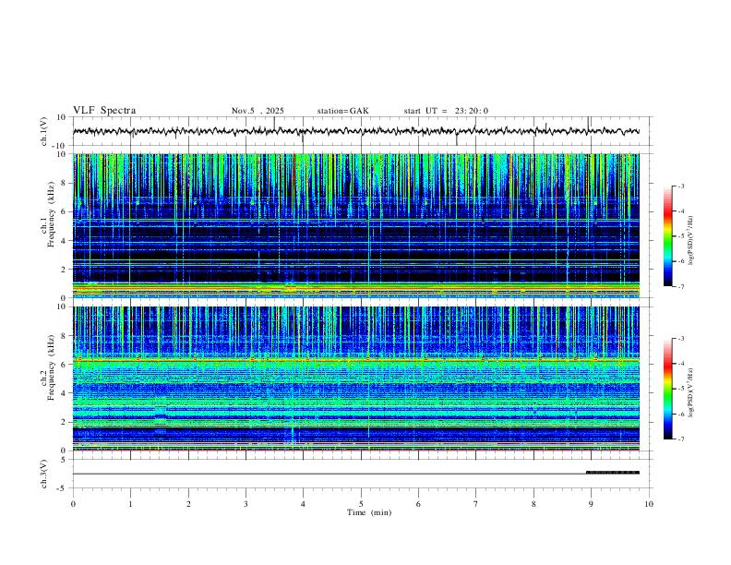This screenshot has width=731, height=565.
Task: Click the time axis tick label '5'
Action: (361, 504)
